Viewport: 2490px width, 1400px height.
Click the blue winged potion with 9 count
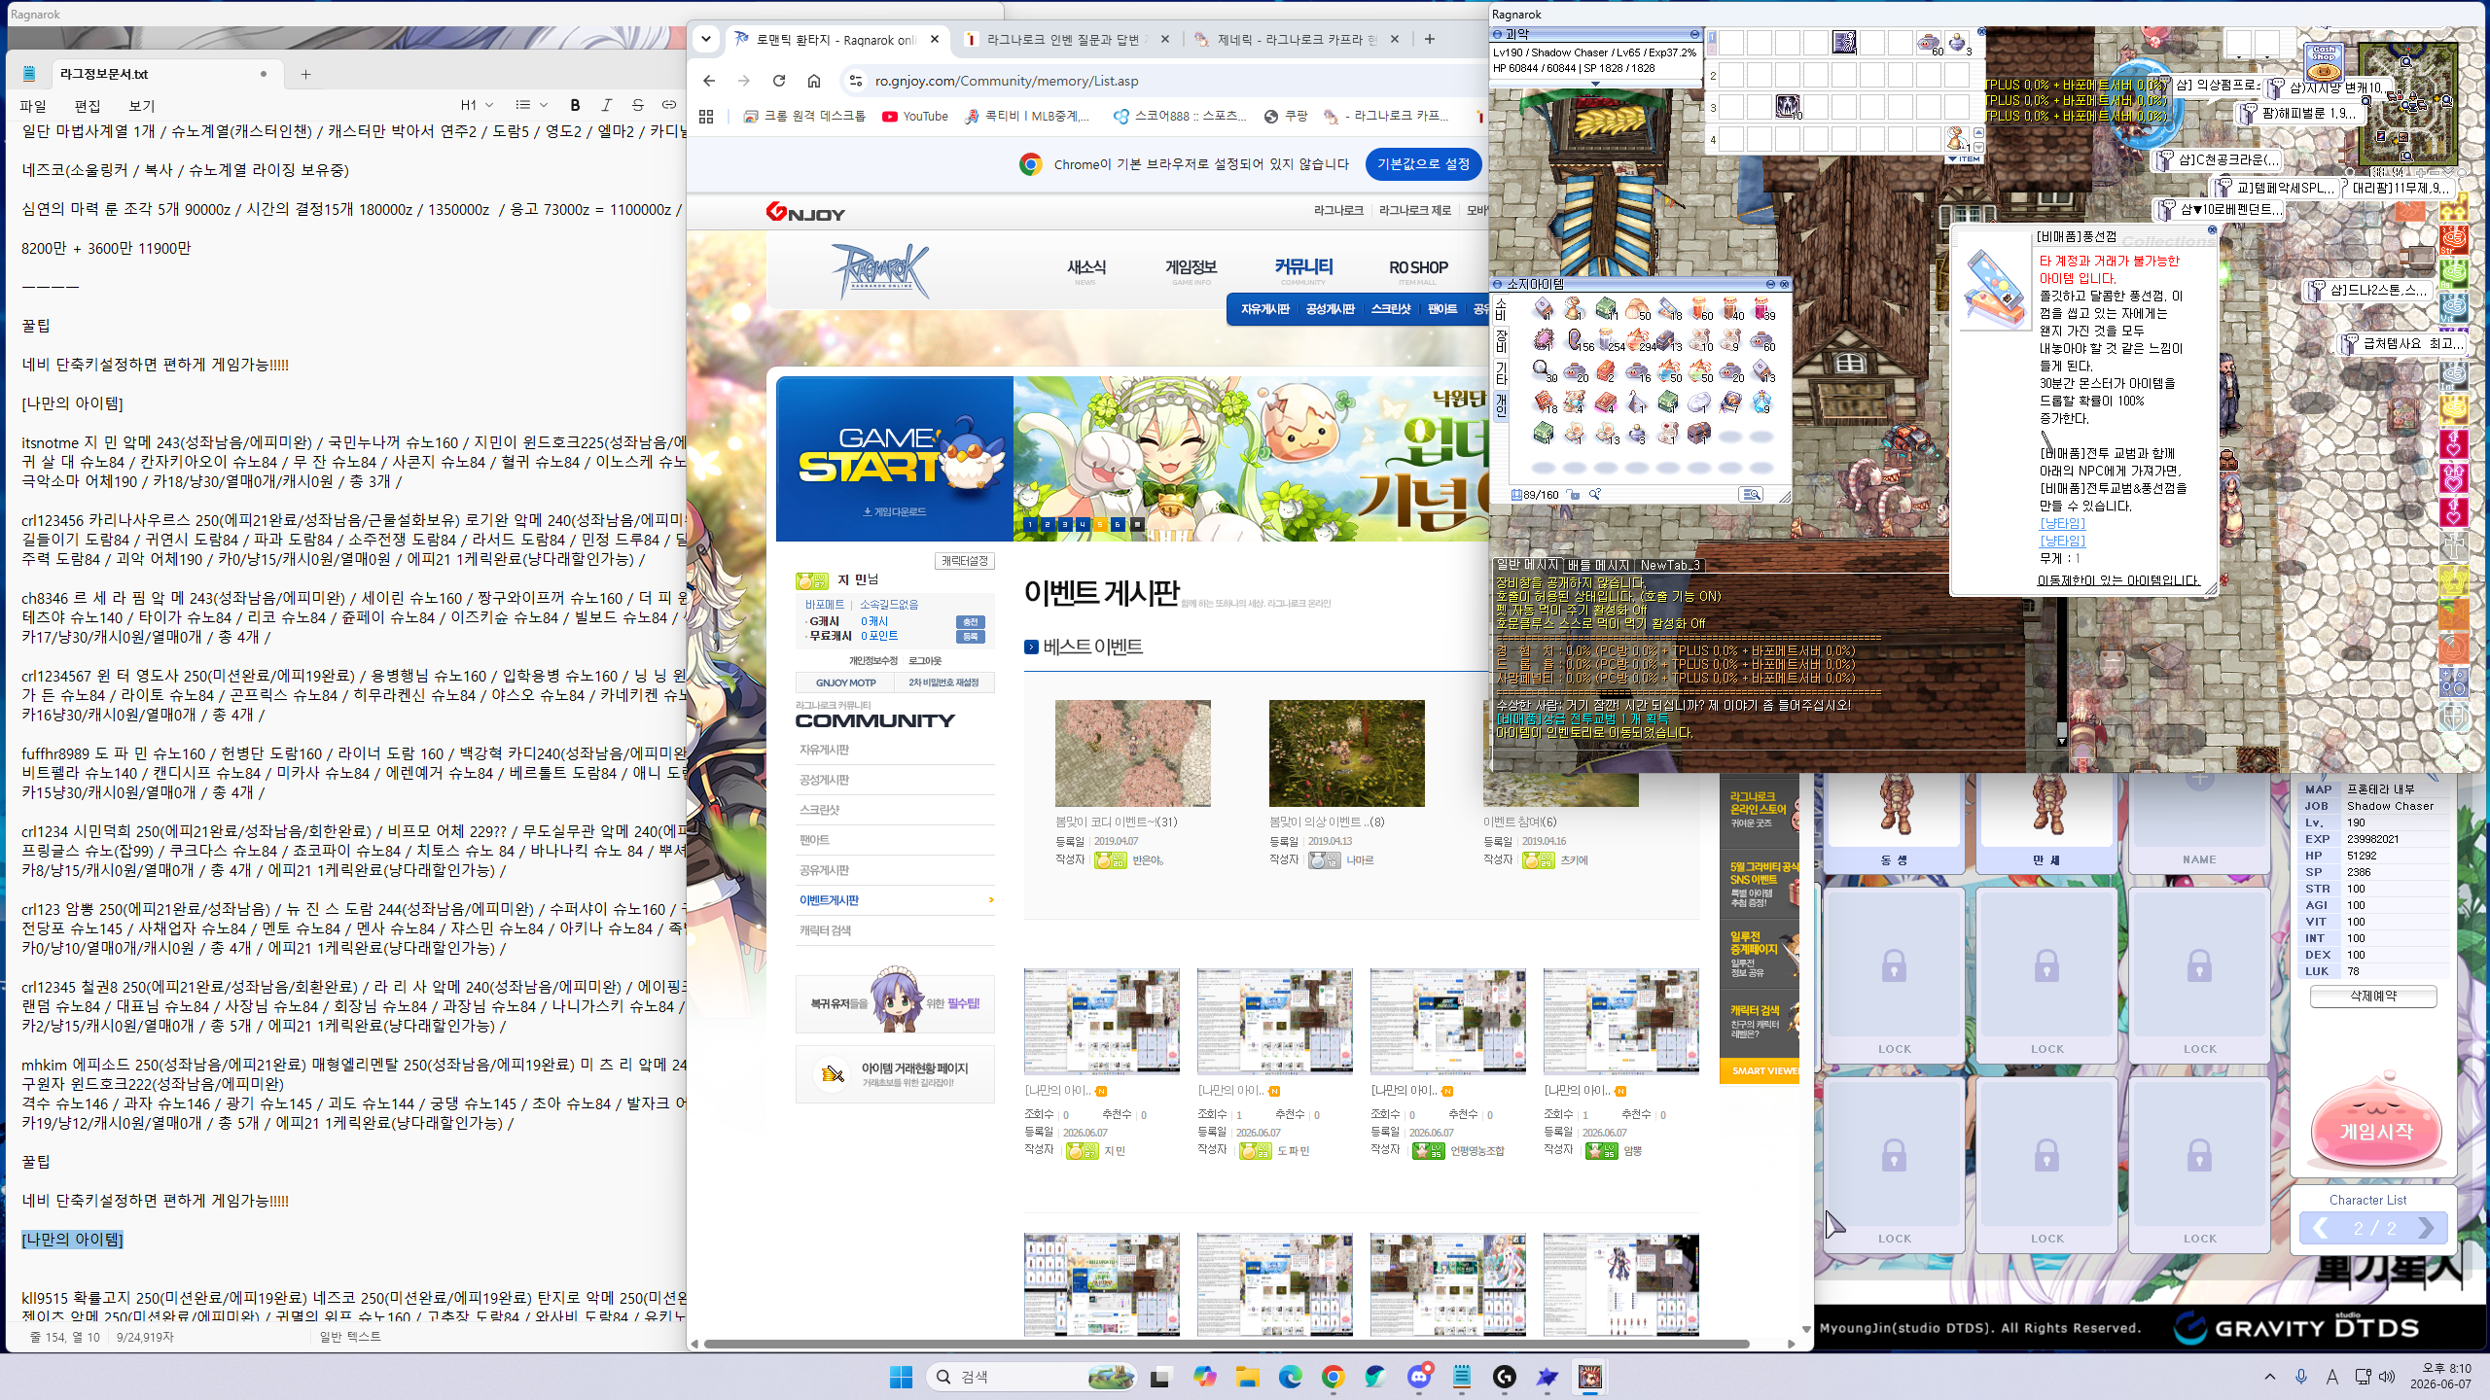(1761, 401)
